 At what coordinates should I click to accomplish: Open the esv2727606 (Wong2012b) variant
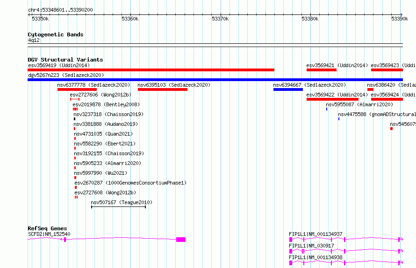100,95
